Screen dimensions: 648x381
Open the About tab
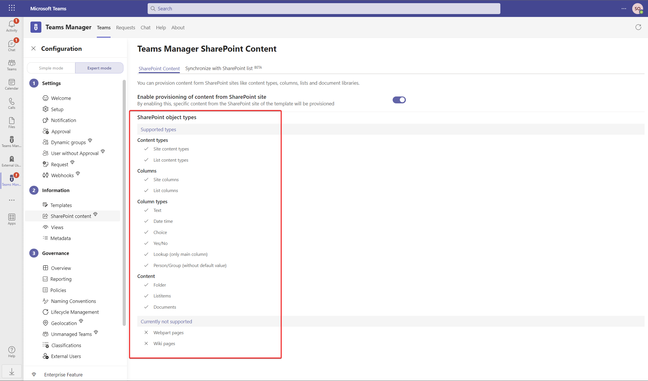coord(178,28)
